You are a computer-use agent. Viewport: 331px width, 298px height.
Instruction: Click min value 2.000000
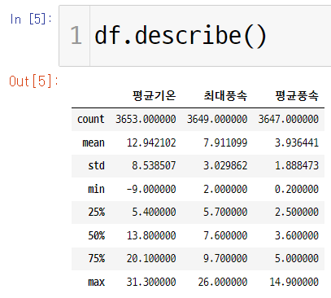pyautogui.click(x=225, y=189)
